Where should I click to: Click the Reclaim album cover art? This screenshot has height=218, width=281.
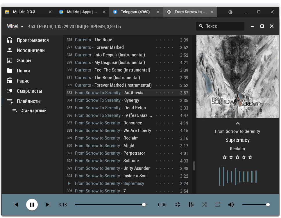238,76
